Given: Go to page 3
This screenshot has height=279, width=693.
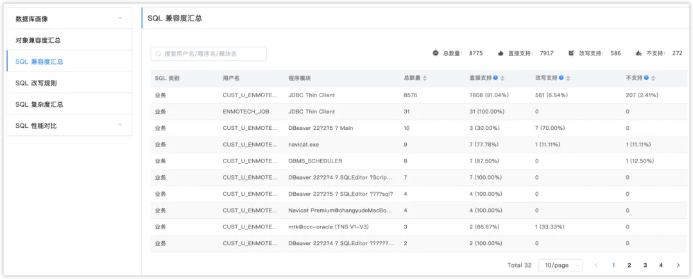Looking at the screenshot, I should pyautogui.click(x=645, y=265).
